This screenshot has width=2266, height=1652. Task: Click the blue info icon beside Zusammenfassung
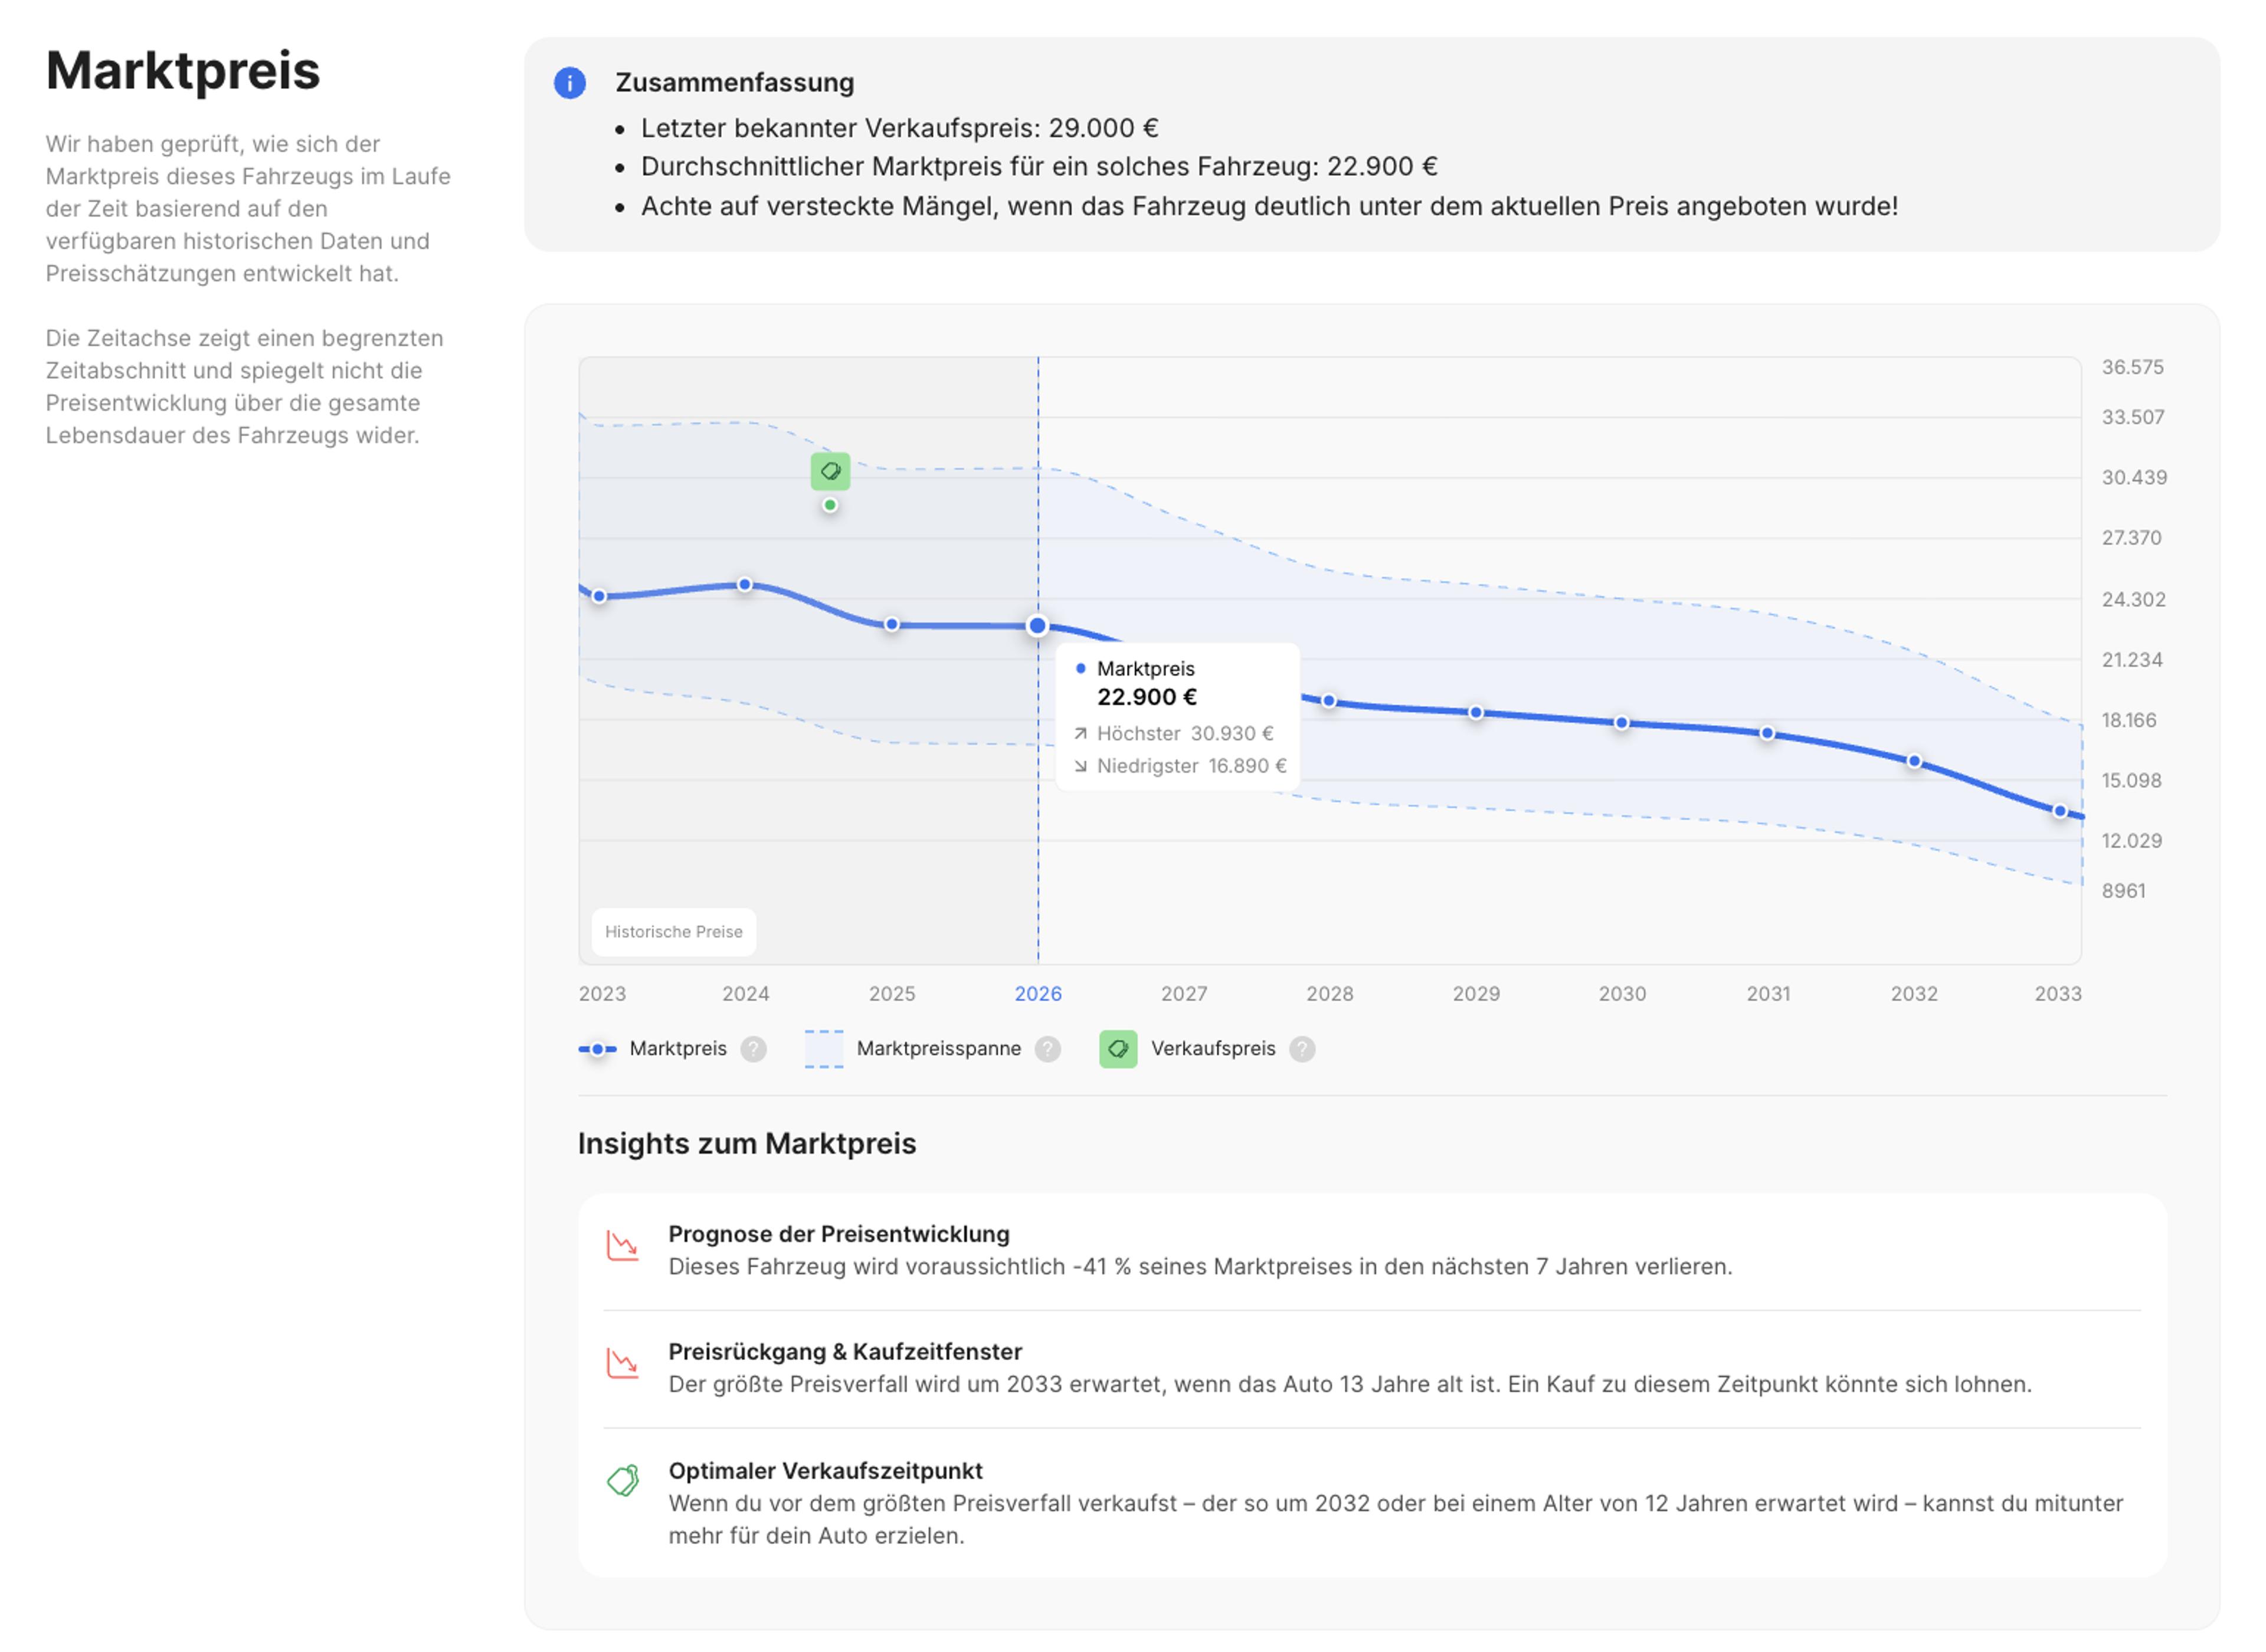coord(570,83)
